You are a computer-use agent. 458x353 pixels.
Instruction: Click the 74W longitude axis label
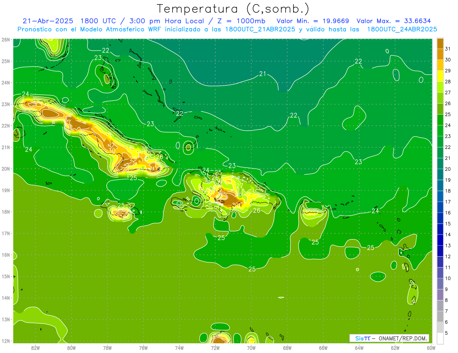click(179, 348)
